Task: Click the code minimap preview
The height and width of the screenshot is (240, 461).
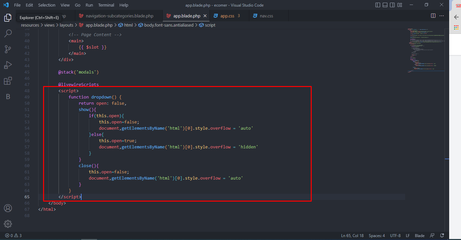Action: click(426, 49)
